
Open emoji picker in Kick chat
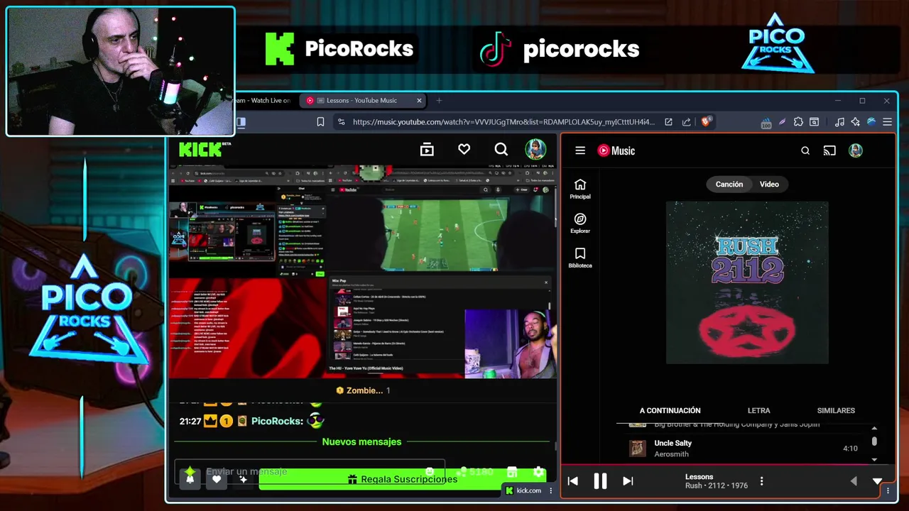tap(430, 472)
